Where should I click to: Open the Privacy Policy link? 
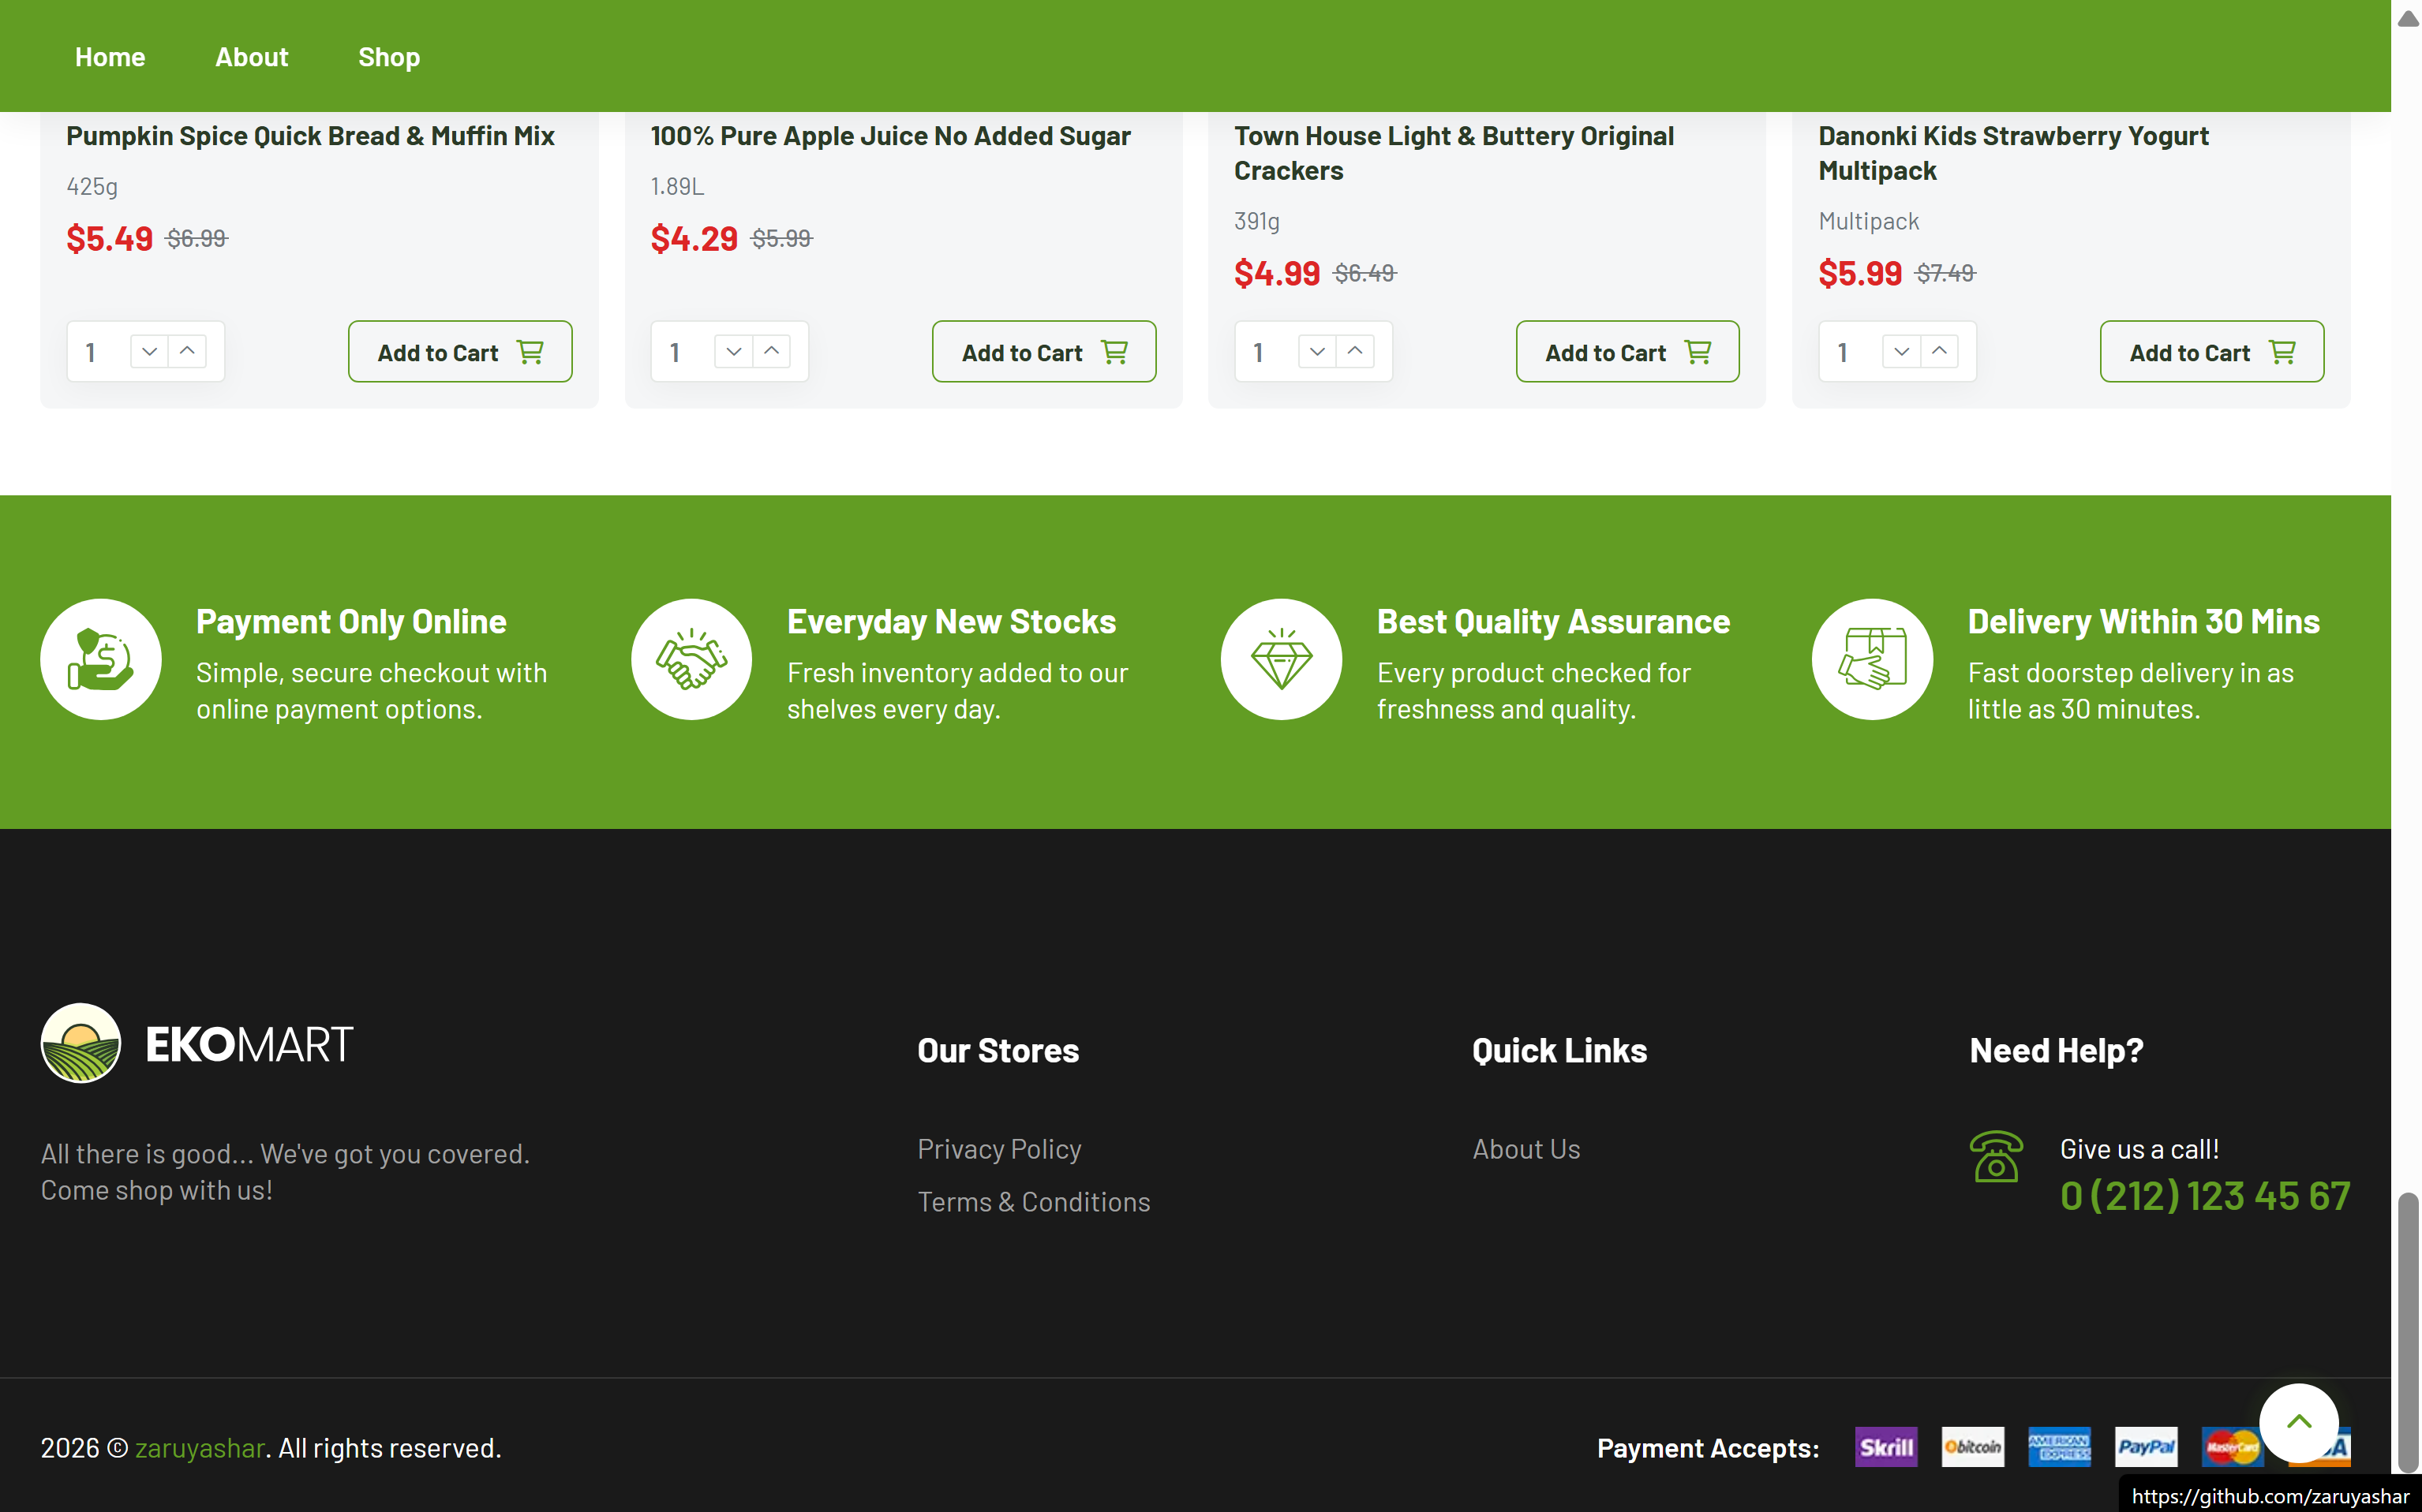(999, 1149)
